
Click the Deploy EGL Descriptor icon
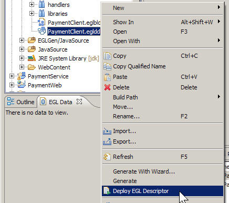pos(107,191)
